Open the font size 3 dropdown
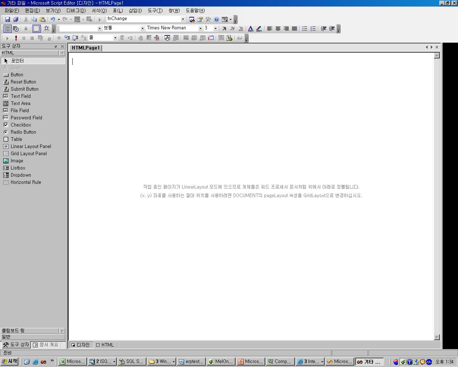 (215, 28)
